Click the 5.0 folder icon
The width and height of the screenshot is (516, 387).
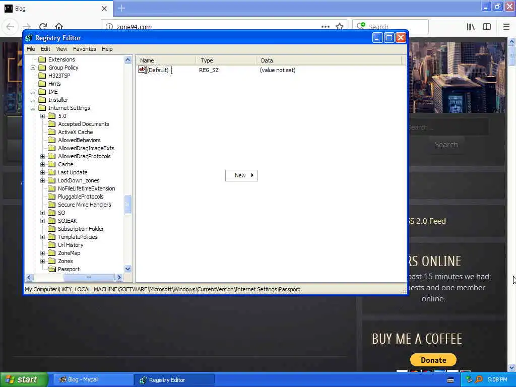tap(52, 116)
